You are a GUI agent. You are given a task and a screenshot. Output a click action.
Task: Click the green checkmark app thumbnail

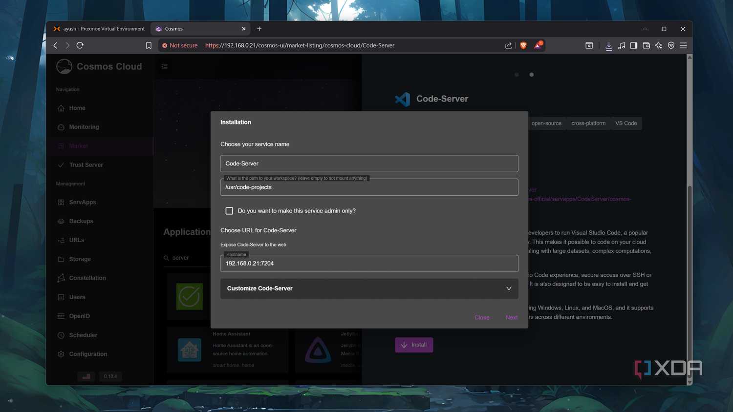click(190, 296)
